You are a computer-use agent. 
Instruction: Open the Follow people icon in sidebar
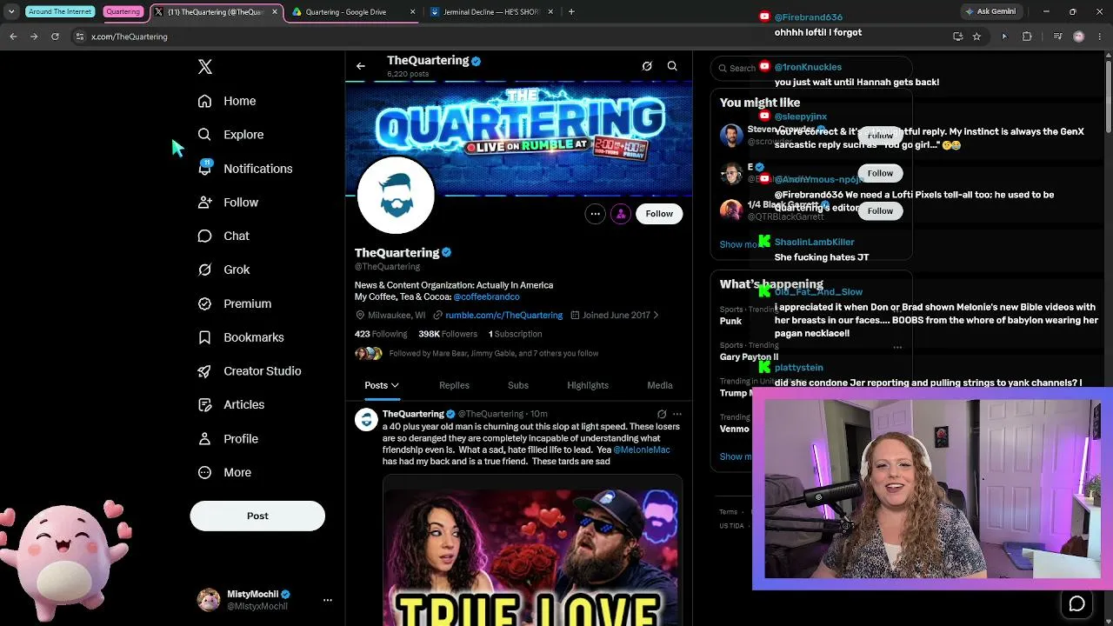(x=205, y=202)
